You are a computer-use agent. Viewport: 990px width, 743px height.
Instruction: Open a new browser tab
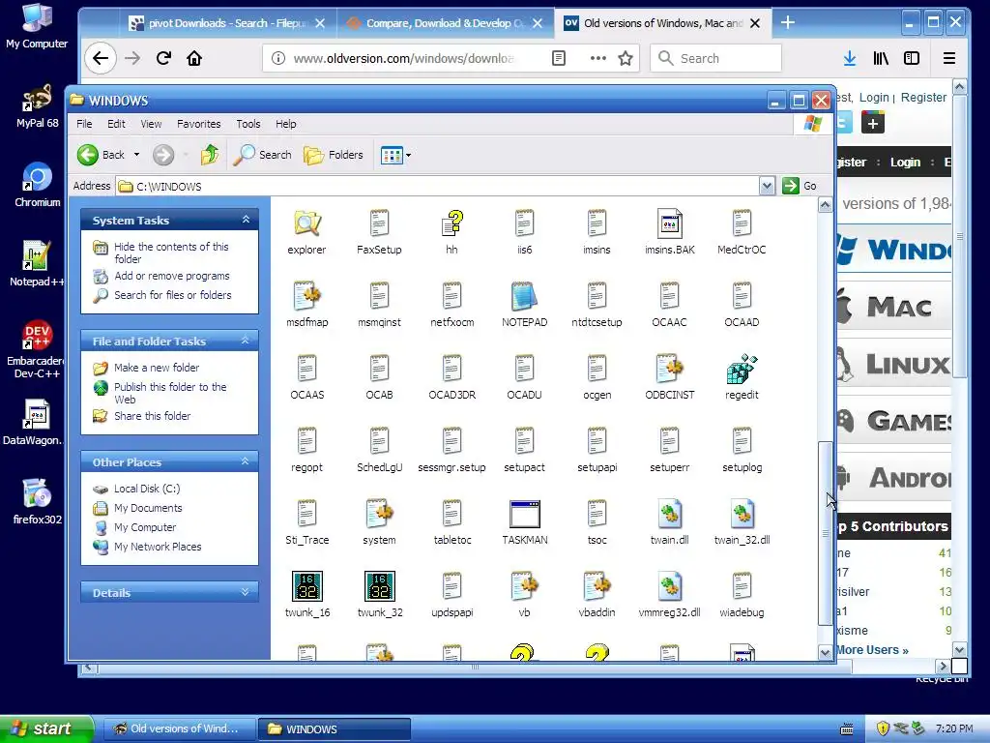click(787, 23)
